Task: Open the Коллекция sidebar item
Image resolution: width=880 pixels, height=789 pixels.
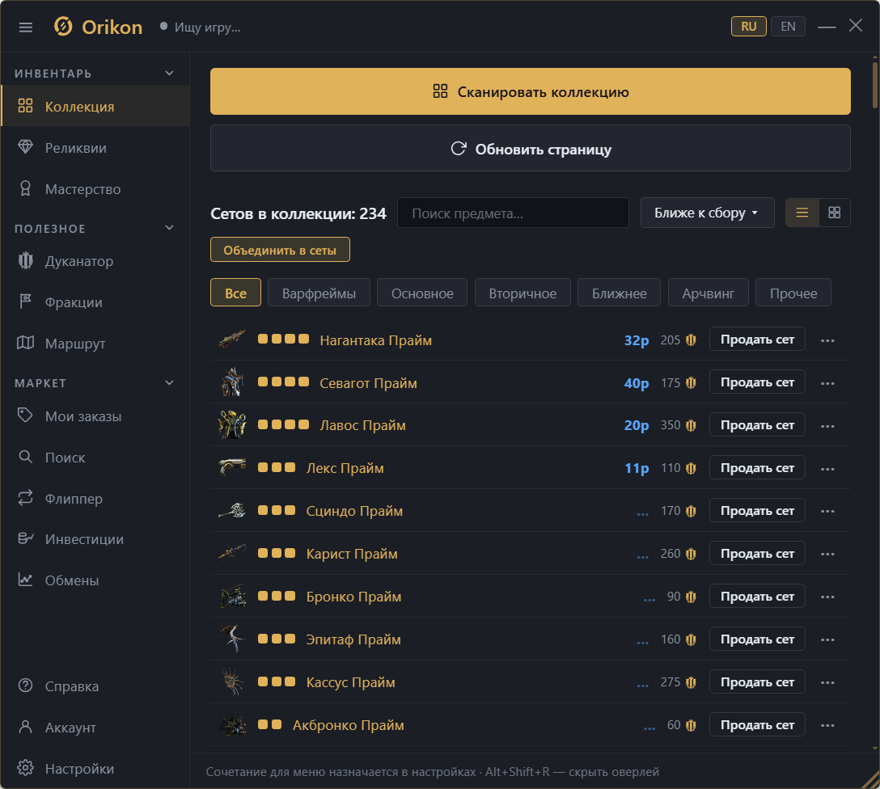Action: [x=95, y=106]
